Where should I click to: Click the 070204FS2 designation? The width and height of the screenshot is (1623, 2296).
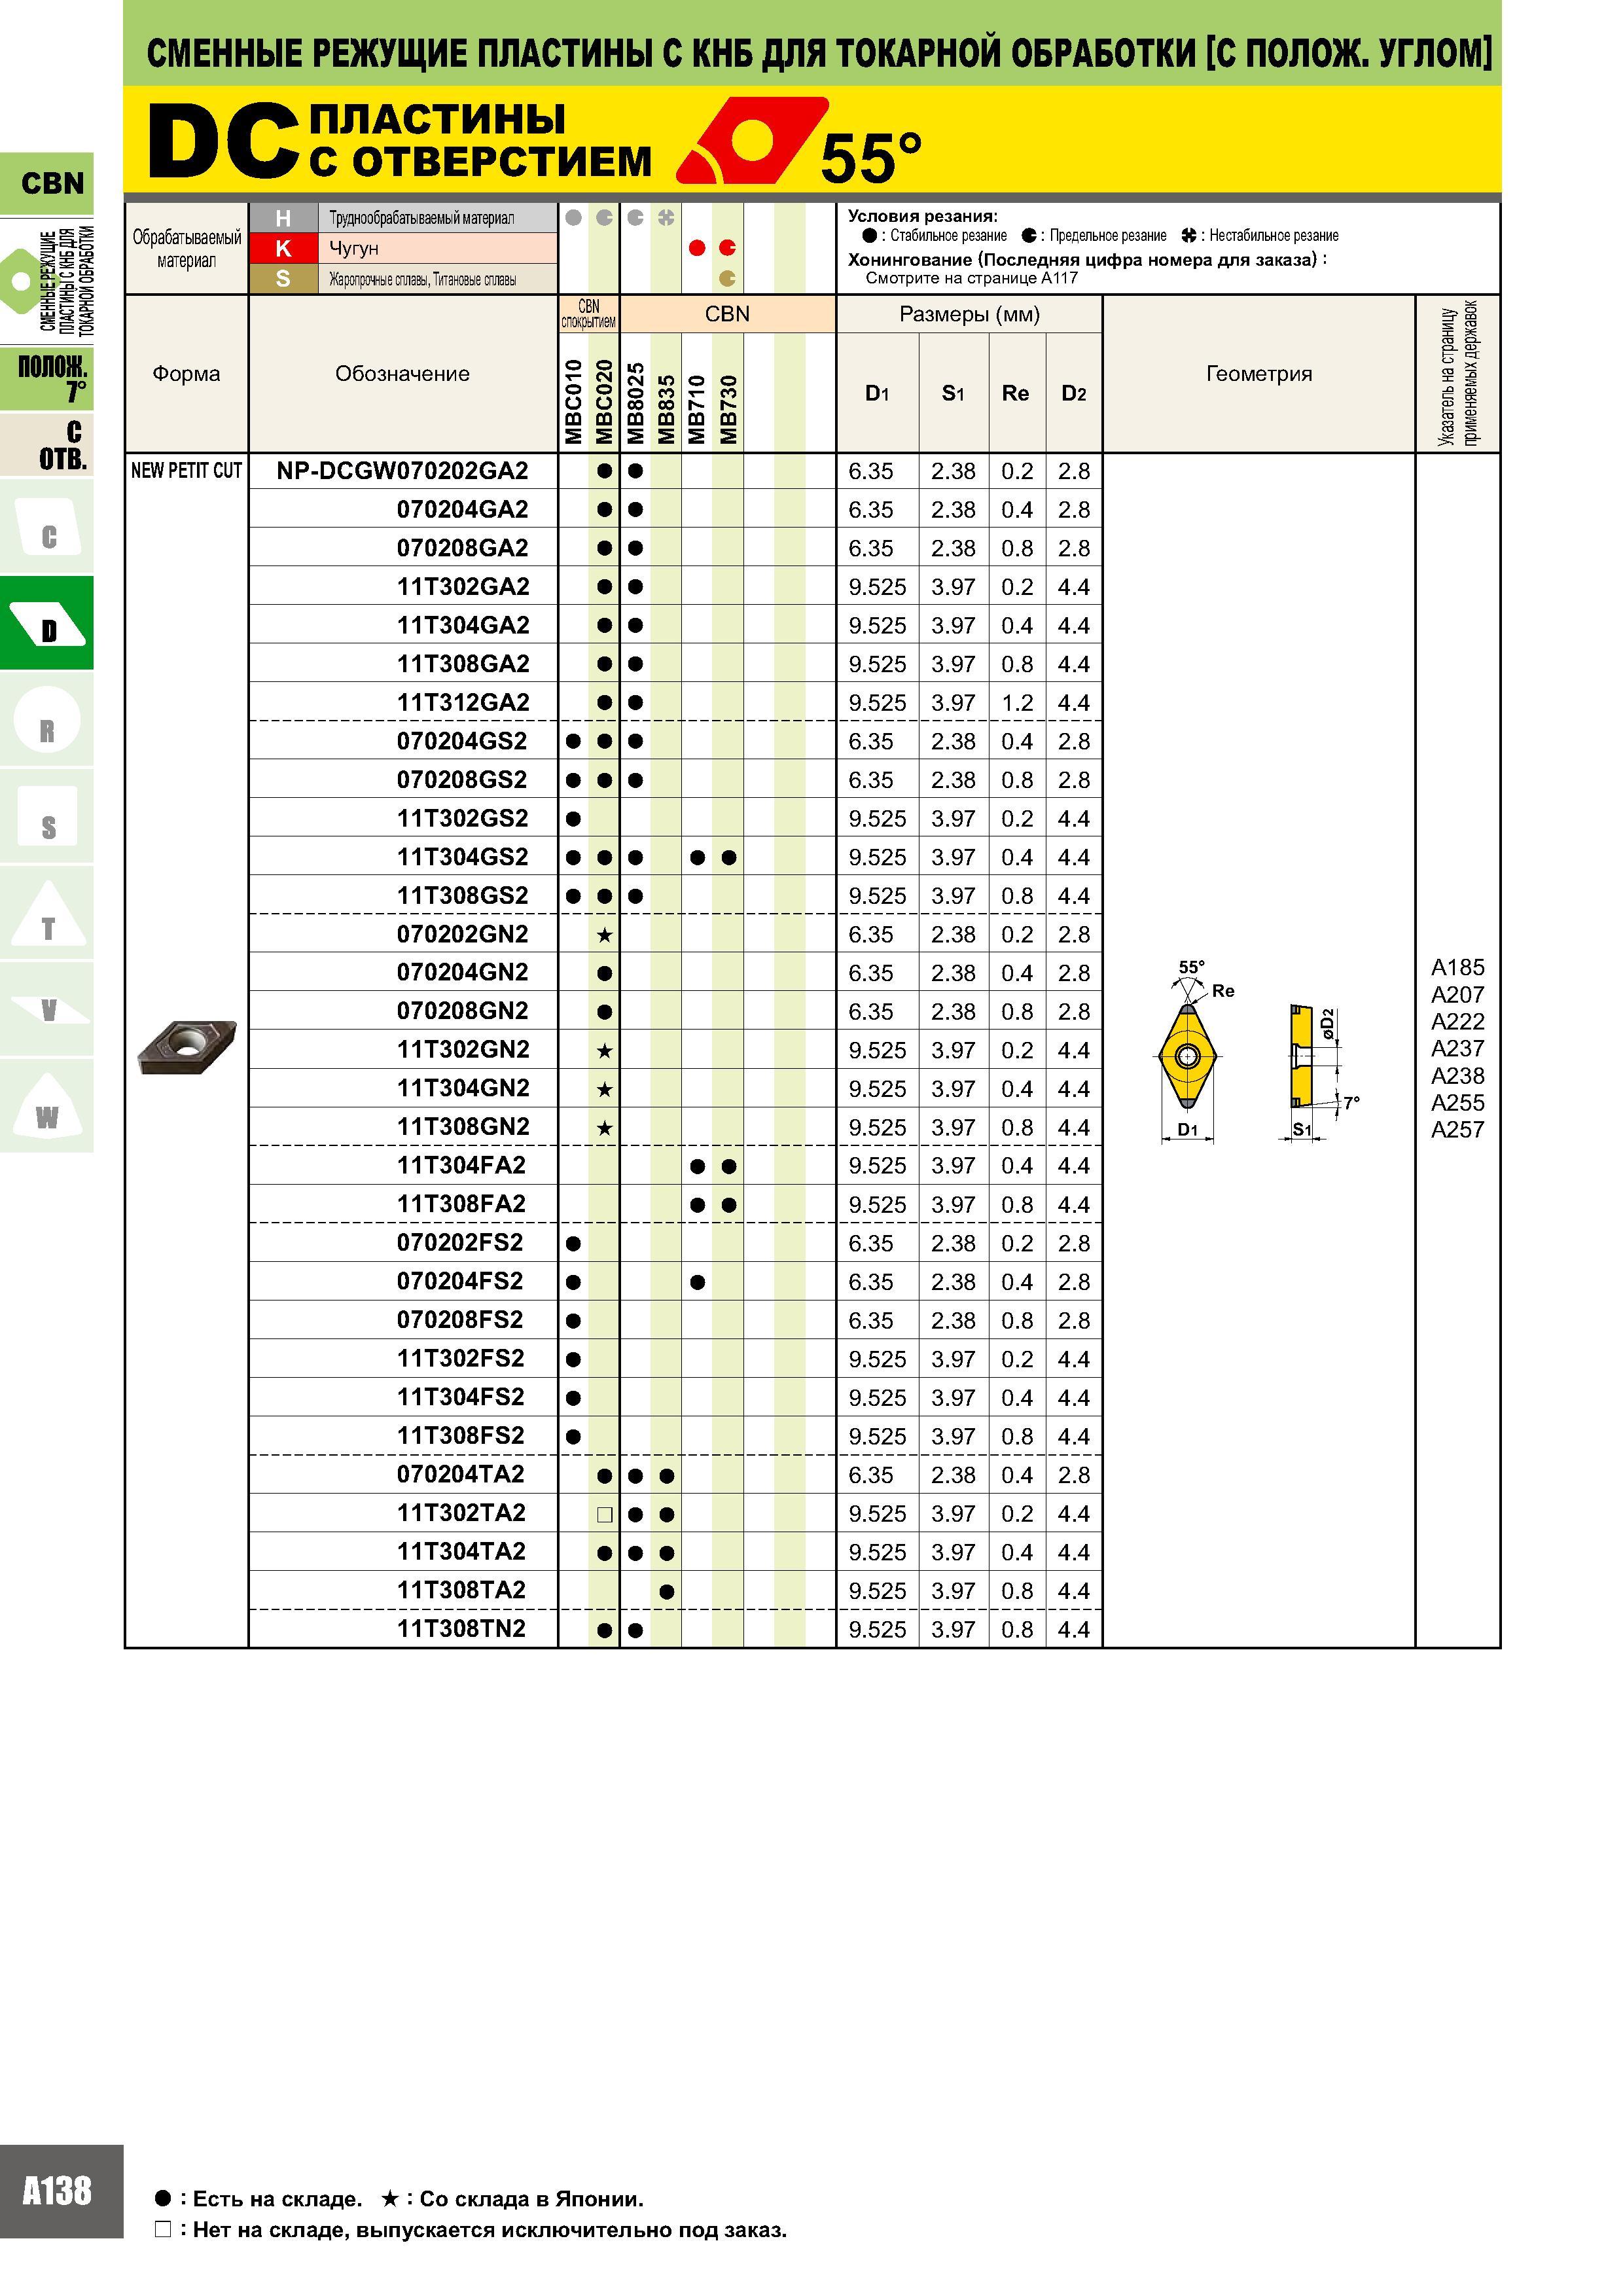tap(460, 1282)
